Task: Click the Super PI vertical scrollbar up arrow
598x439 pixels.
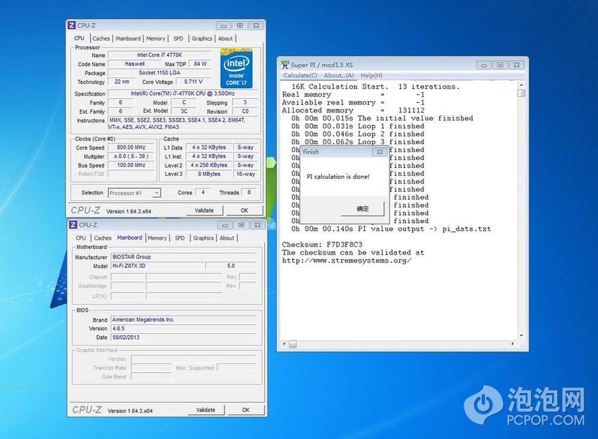Action: 521,85
